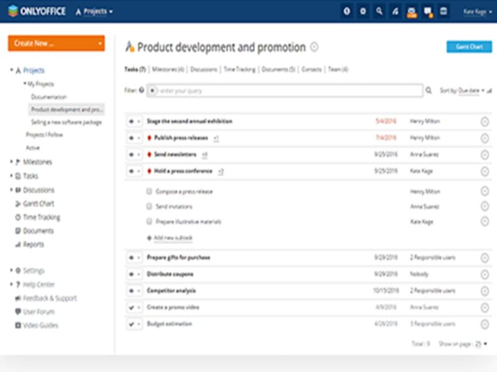497x372 pixels.
Task: Open the Calendar icon in the top bar
Action: point(444,11)
